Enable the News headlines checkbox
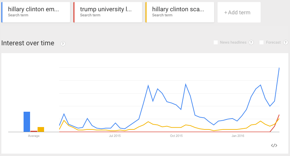This screenshot has height=156, width=290. (216, 43)
